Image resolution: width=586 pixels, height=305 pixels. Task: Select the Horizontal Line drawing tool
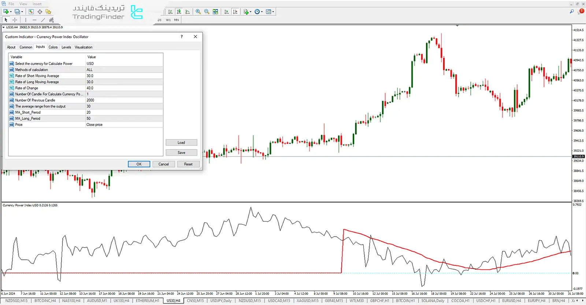click(34, 20)
